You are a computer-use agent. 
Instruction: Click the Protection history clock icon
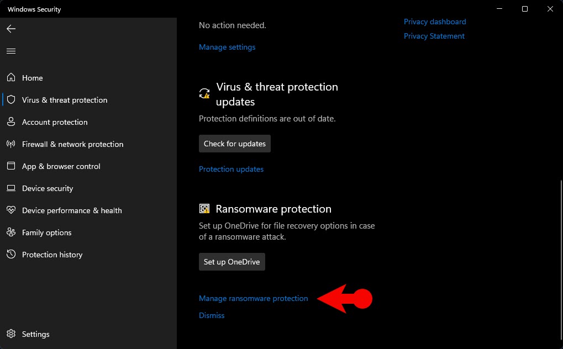coord(11,254)
